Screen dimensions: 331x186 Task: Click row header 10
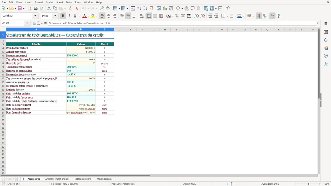coord(3,71)
